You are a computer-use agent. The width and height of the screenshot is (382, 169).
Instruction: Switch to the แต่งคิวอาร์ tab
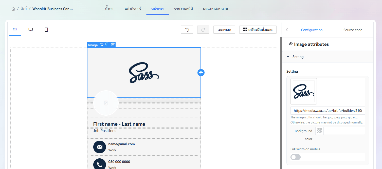pyautogui.click(x=133, y=9)
